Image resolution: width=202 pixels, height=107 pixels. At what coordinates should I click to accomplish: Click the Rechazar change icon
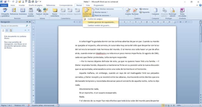pos(135,12)
